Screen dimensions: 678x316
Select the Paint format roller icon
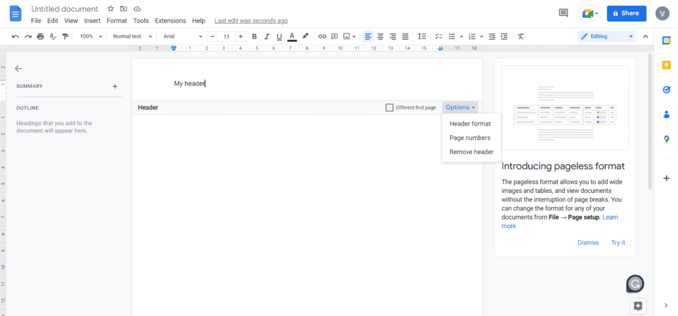66,36
